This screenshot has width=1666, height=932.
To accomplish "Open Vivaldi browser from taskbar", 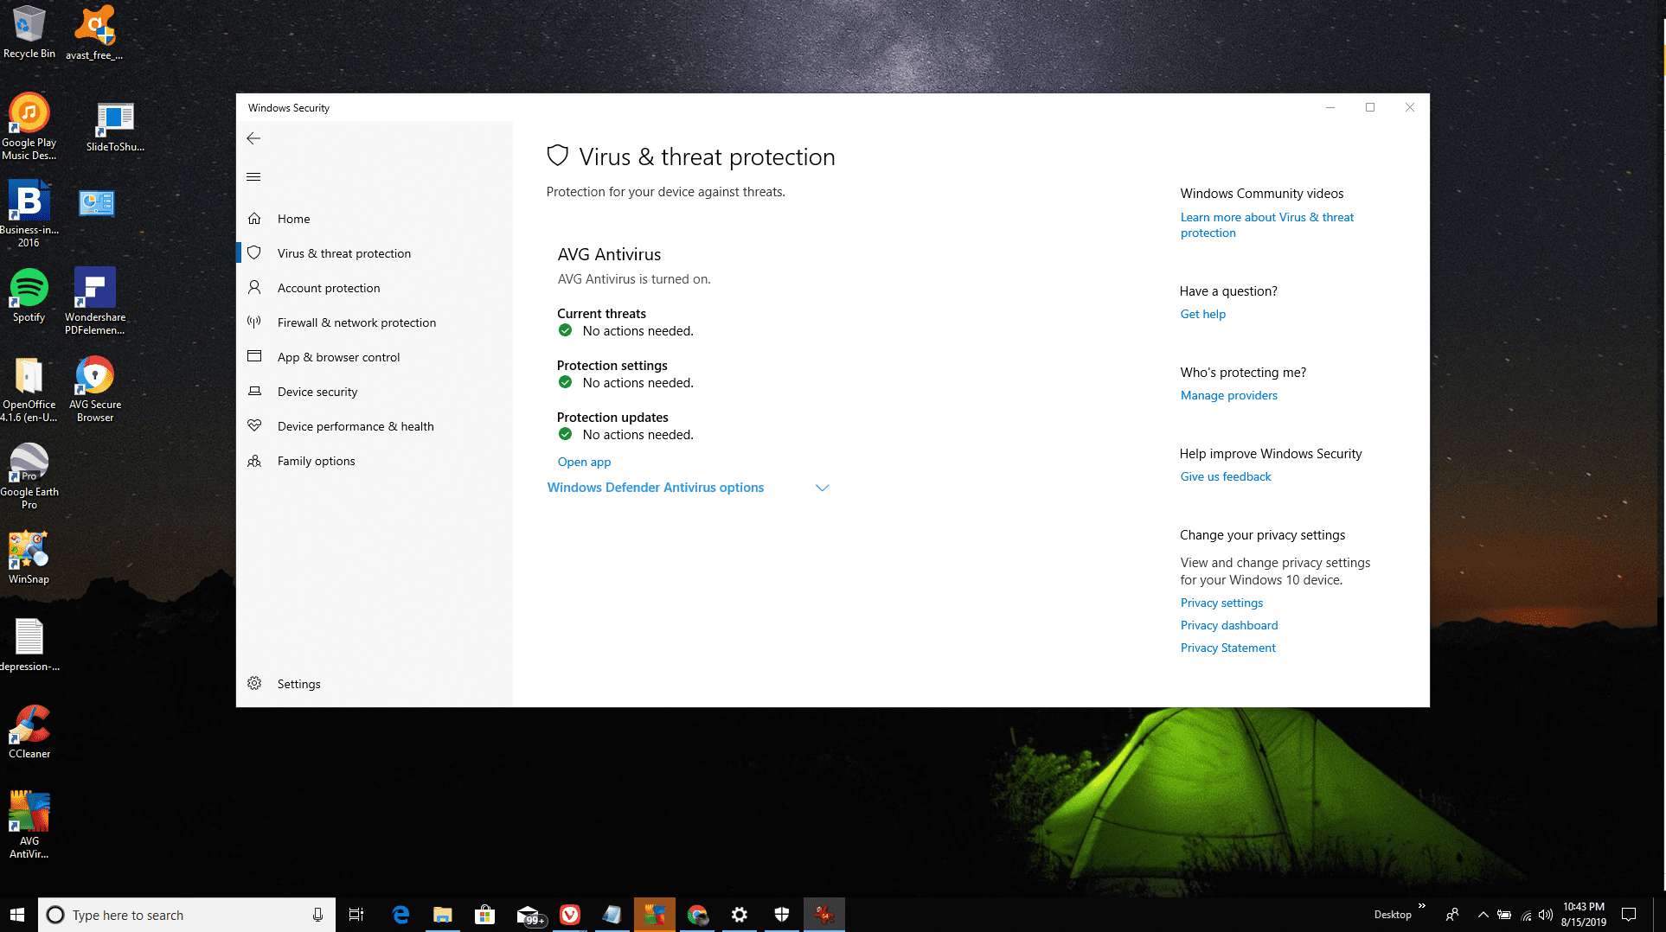I will [570, 915].
